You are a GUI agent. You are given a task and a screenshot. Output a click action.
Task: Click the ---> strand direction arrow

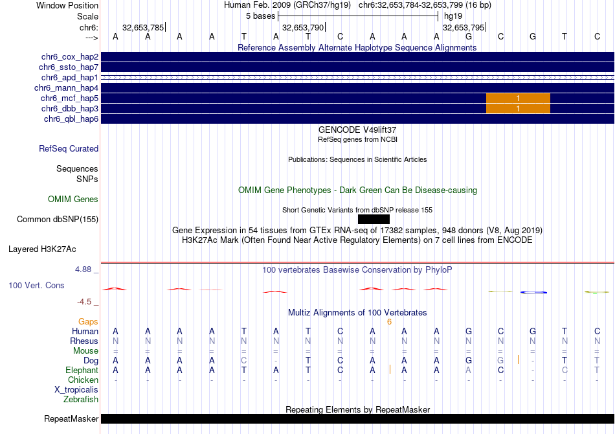92,38
